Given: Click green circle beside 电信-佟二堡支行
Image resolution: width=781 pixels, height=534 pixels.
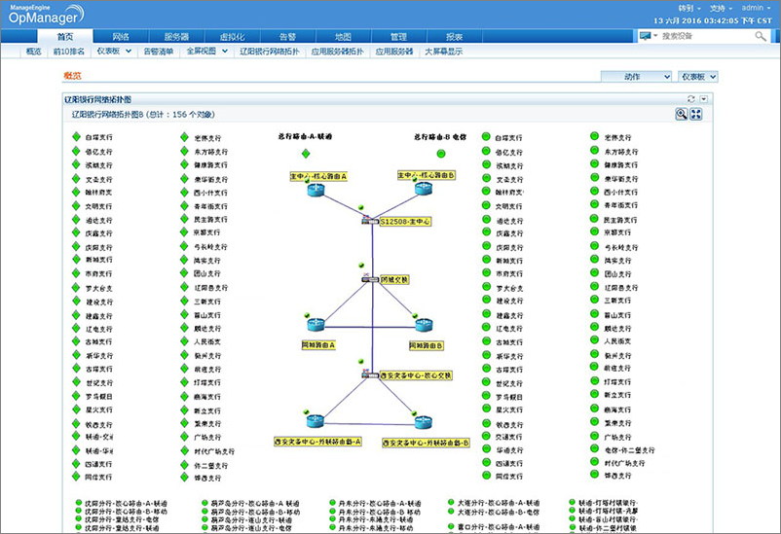Looking at the screenshot, I should coord(594,448).
